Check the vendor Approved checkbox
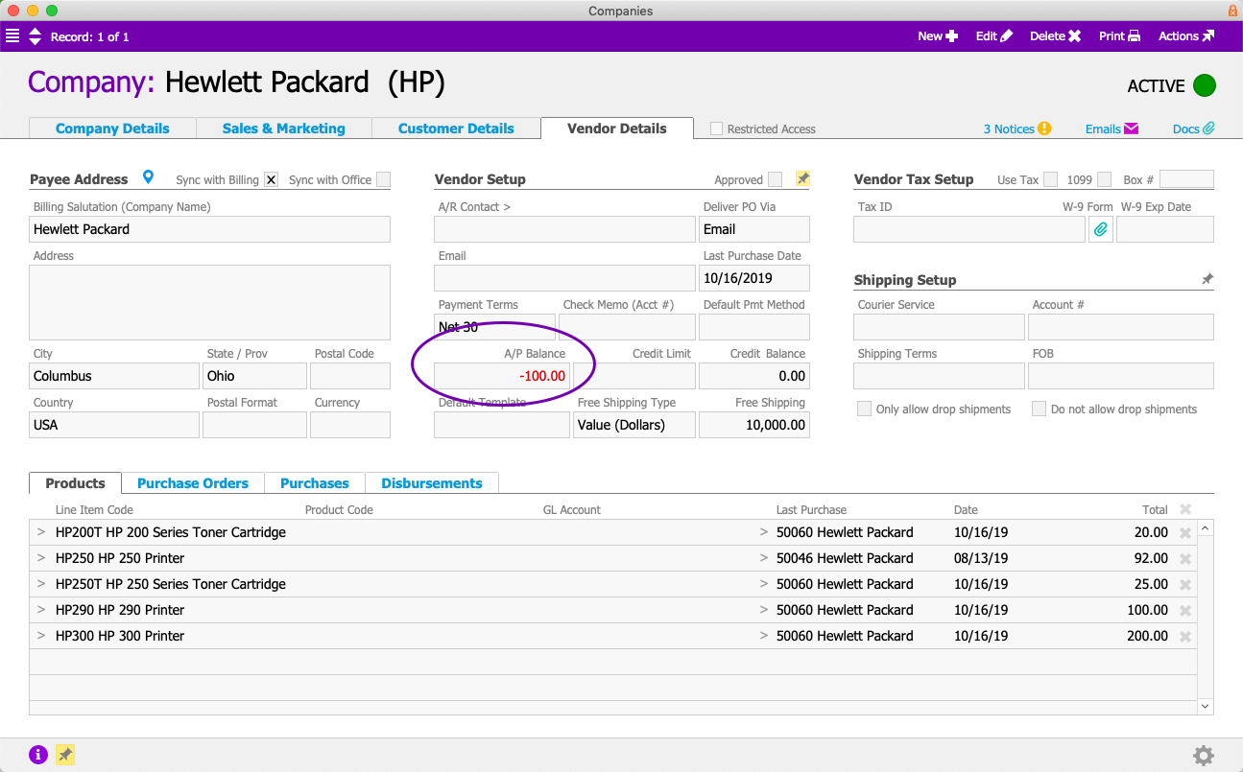This screenshot has height=772, width=1243. coord(775,179)
